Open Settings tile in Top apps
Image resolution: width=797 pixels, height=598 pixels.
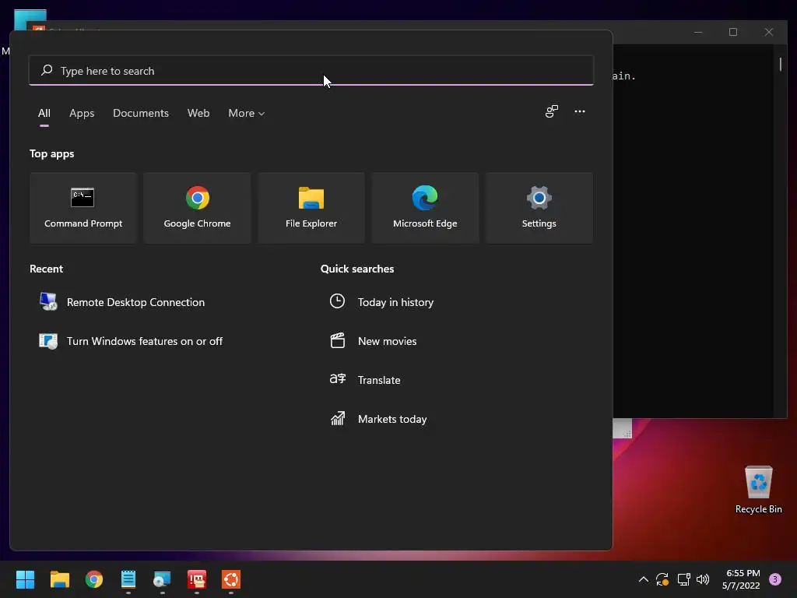[539, 207]
